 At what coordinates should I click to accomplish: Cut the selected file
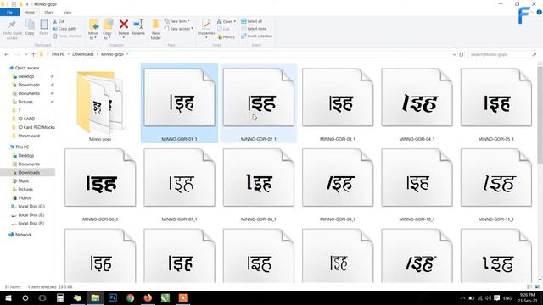pyautogui.click(x=59, y=21)
